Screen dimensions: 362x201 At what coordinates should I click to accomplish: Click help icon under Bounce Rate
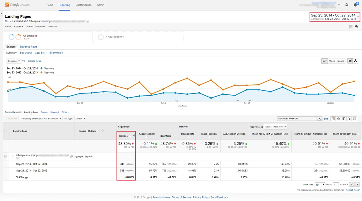tap(188, 137)
